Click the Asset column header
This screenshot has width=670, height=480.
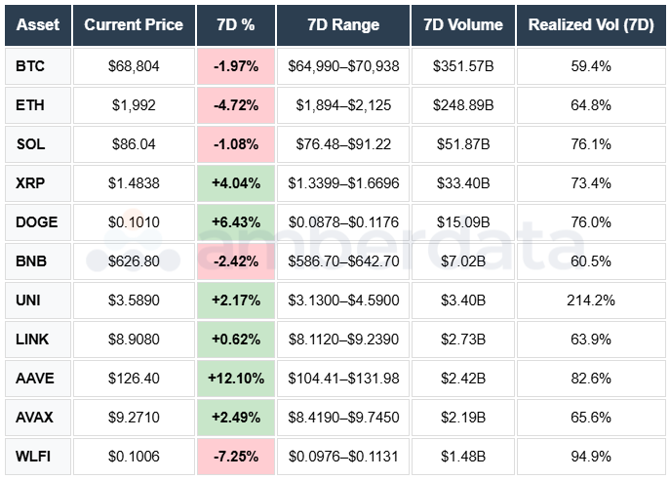[x=38, y=25]
